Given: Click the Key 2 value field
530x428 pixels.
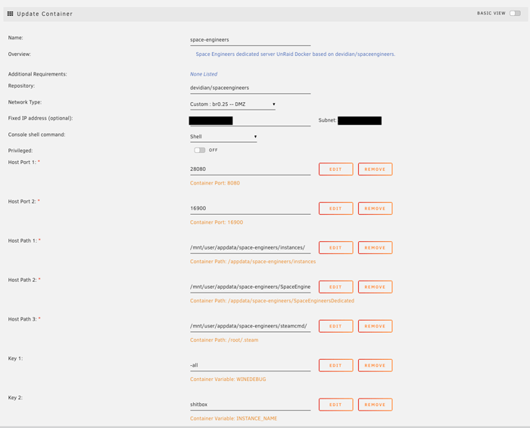Looking at the screenshot, I should (x=250, y=405).
